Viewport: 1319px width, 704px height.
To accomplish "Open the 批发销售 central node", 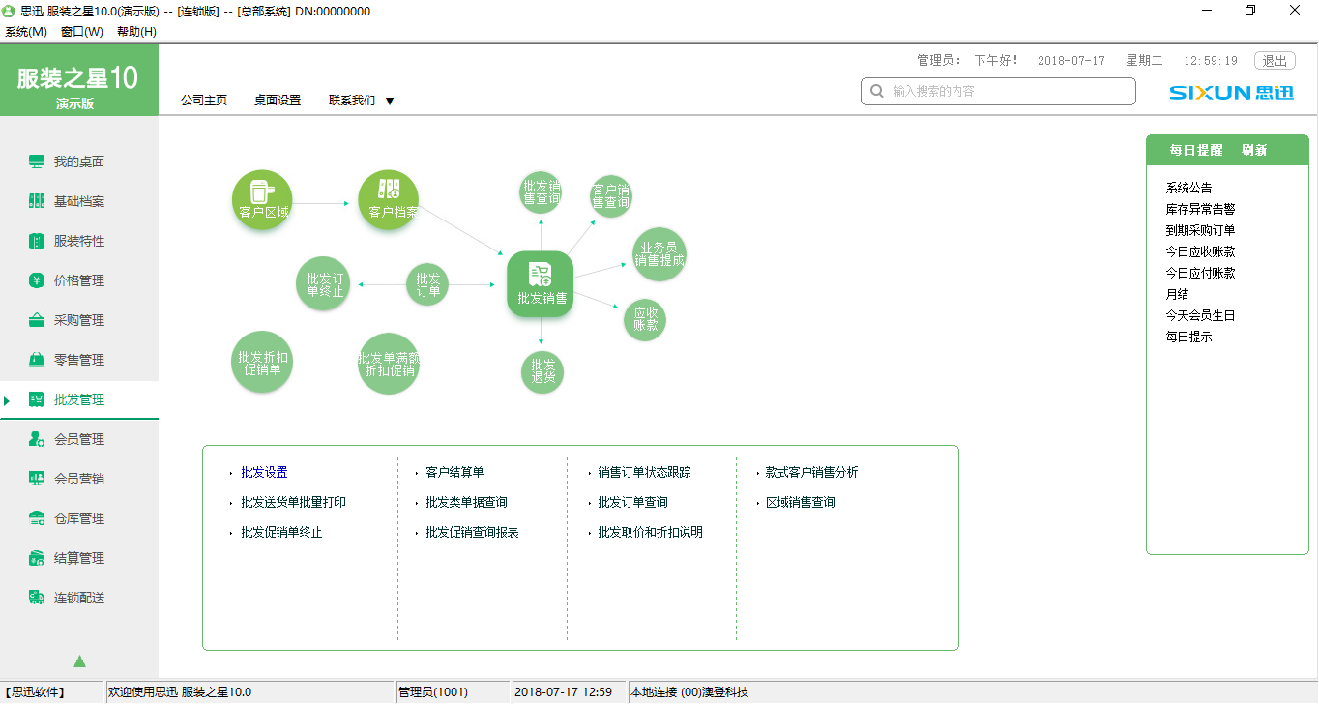I will click(541, 283).
